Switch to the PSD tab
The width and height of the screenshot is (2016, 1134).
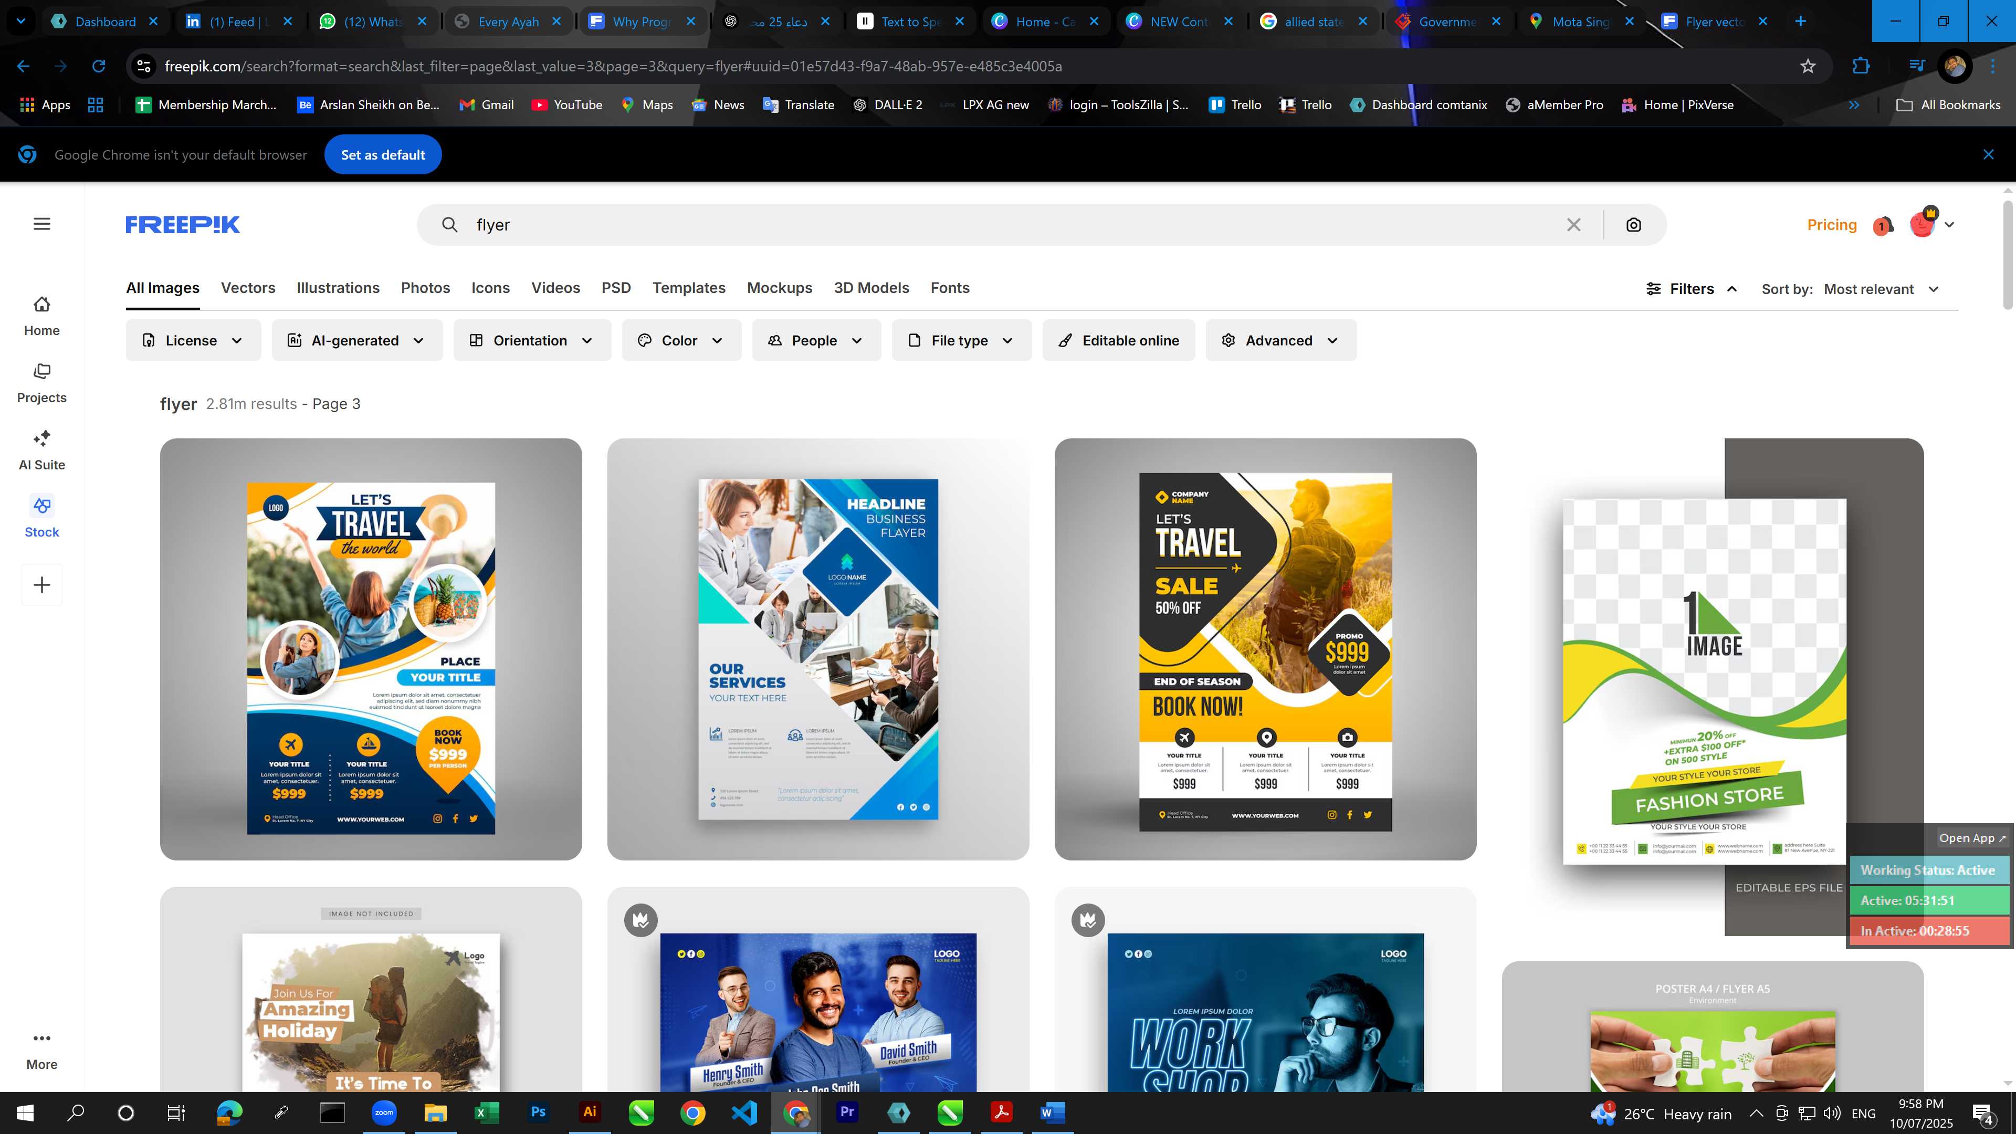pyautogui.click(x=616, y=288)
